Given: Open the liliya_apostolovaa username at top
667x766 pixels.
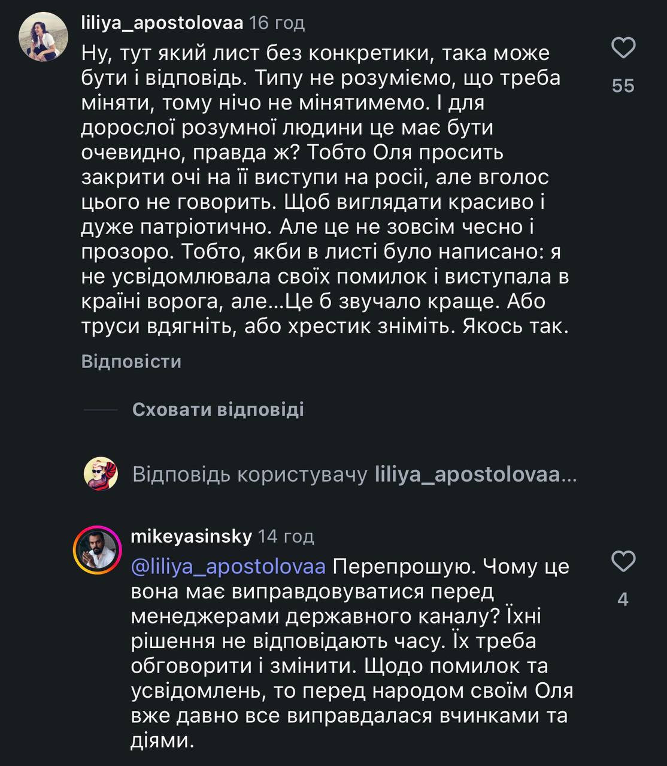Looking at the screenshot, I should [x=162, y=23].
